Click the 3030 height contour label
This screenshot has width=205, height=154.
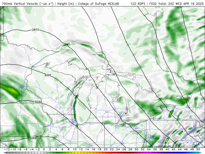coord(38,102)
